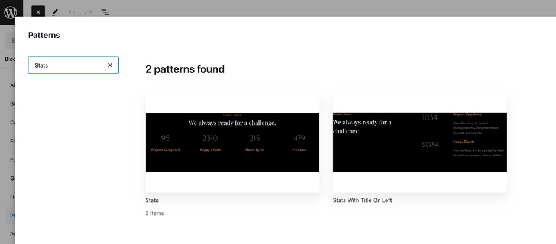The height and width of the screenshot is (244, 556).
Task: Undo the last change
Action: coord(72,12)
